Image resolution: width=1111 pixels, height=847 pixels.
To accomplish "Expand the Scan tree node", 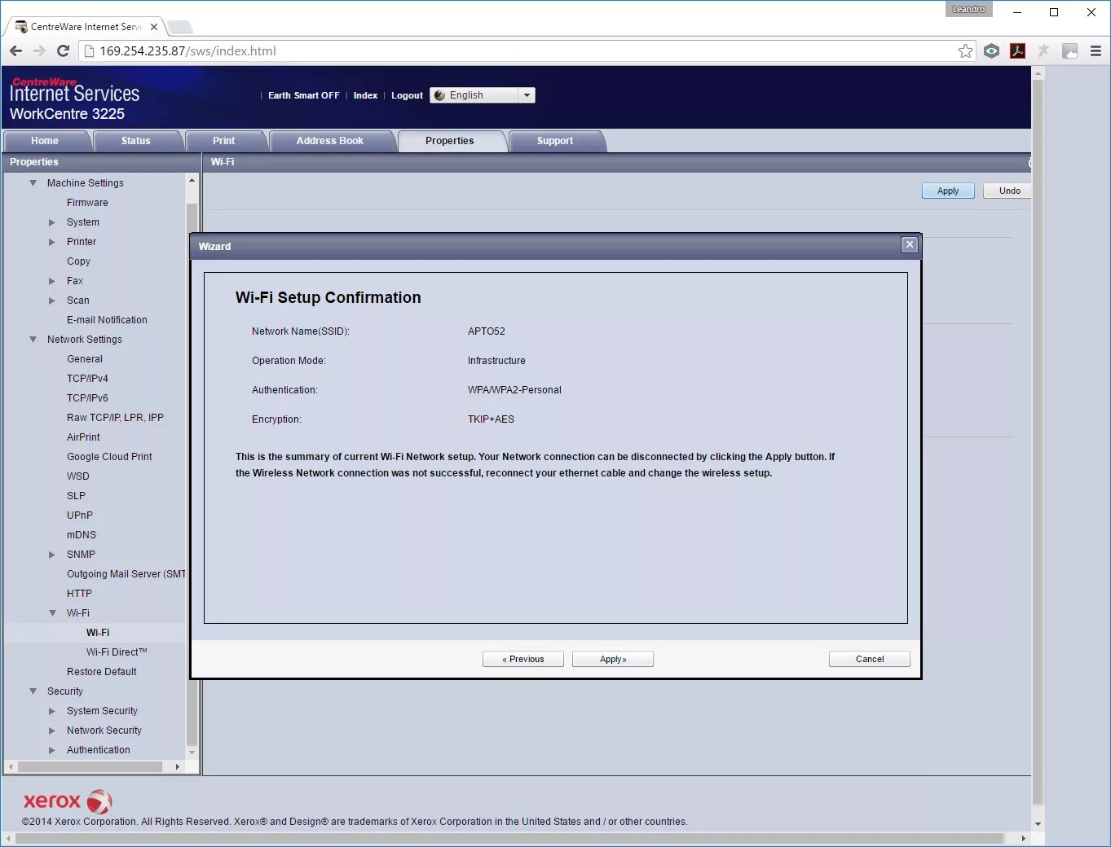I will click(52, 301).
